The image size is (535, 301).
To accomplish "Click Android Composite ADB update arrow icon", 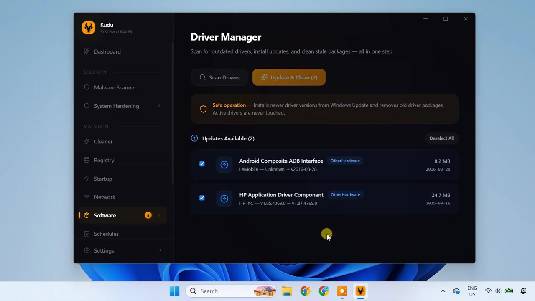I will [224, 165].
